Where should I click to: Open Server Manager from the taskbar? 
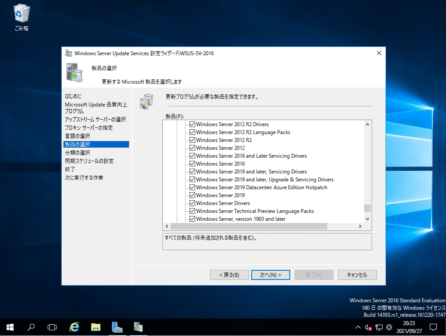117,328
